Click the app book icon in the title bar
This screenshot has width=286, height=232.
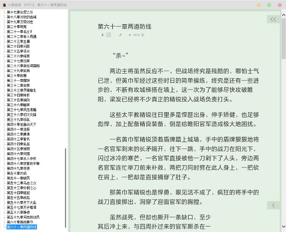pos(4,5)
